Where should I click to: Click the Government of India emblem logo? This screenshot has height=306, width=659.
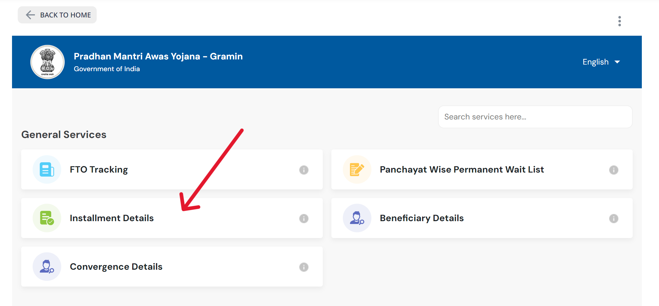[x=48, y=62]
